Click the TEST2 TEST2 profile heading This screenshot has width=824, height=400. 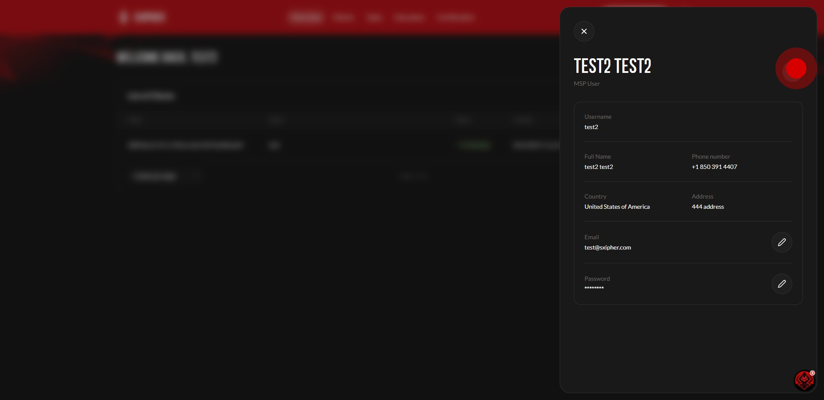click(x=612, y=66)
